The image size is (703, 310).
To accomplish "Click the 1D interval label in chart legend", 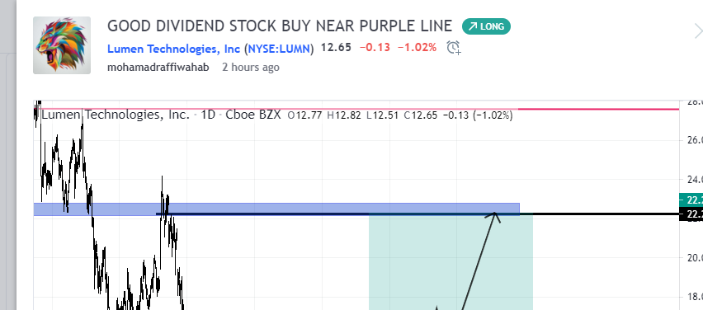I will [209, 115].
